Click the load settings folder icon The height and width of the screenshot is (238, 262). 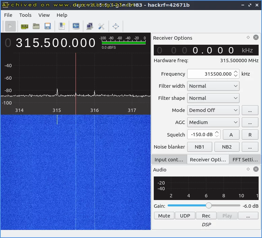(x=36, y=26)
